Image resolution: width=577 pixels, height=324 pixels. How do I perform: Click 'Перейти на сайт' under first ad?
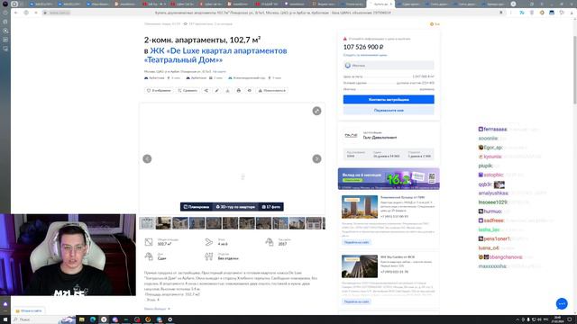click(x=356, y=242)
